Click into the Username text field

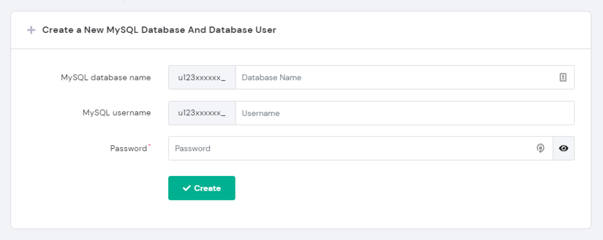pos(404,113)
